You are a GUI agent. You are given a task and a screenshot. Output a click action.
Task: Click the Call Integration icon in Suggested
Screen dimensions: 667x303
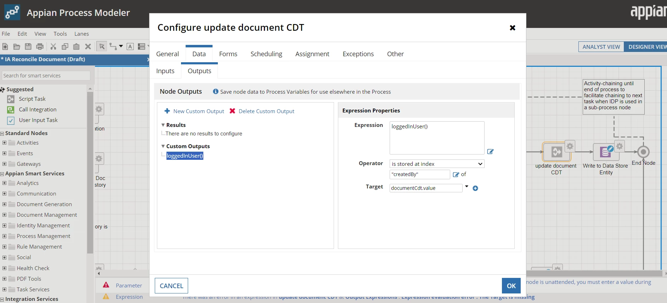click(x=11, y=110)
